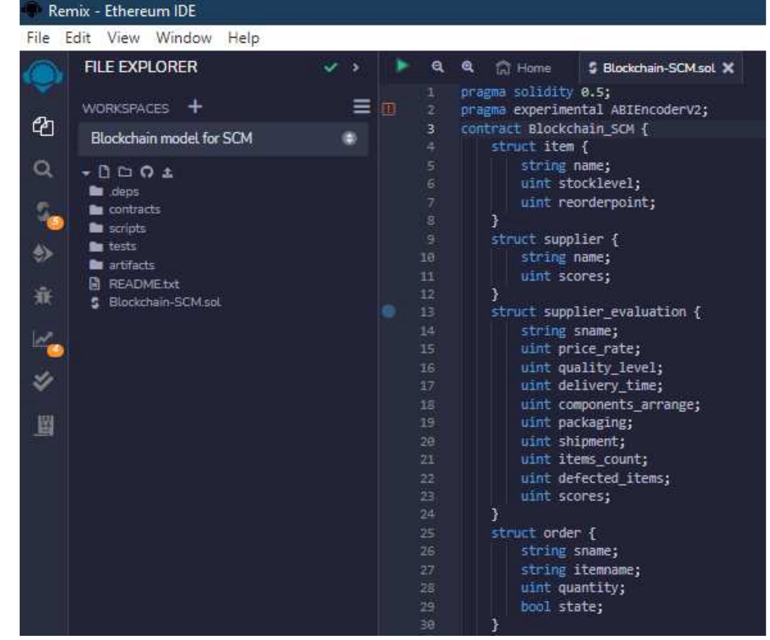The width and height of the screenshot is (770, 640).
Task: Open README.txt file
Action: click(x=134, y=284)
